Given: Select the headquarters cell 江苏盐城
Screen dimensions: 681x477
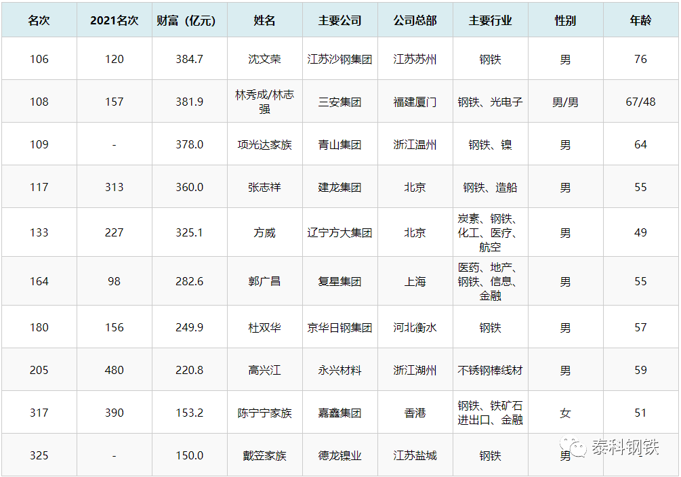Looking at the screenshot, I should (415, 455).
